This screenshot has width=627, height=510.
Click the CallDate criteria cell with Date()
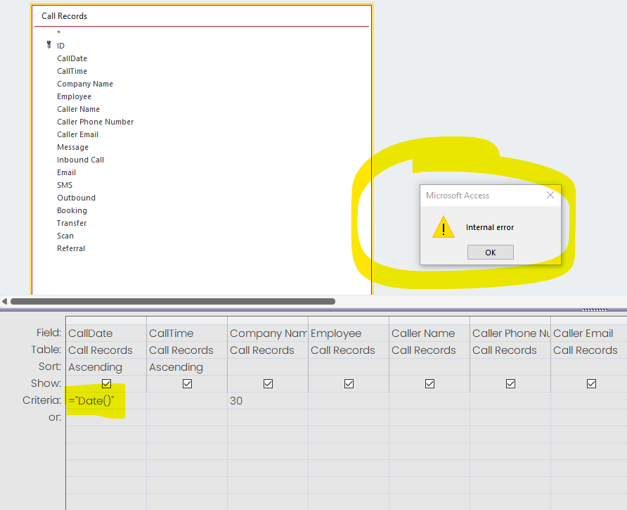point(105,400)
